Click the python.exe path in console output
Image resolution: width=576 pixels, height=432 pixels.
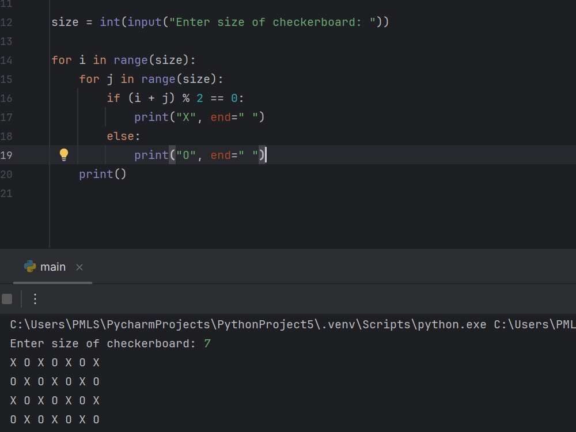(248, 325)
